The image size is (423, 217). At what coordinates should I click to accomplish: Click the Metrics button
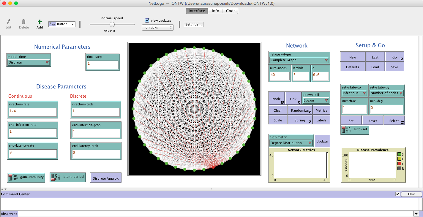321,110
